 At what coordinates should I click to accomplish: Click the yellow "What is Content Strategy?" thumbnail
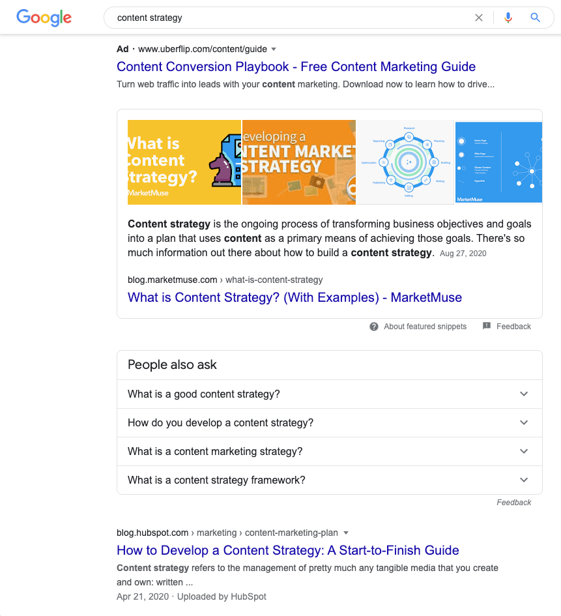pos(184,162)
